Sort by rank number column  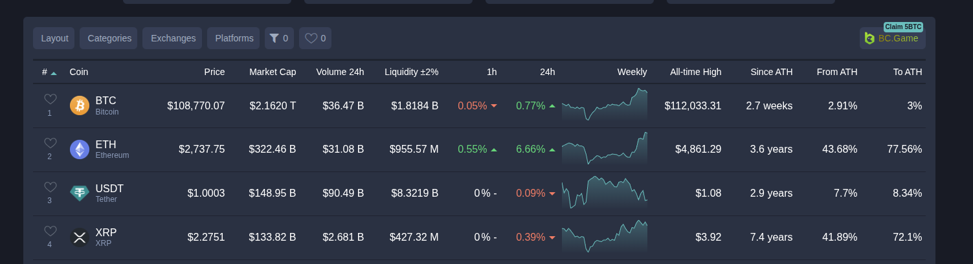(49, 72)
